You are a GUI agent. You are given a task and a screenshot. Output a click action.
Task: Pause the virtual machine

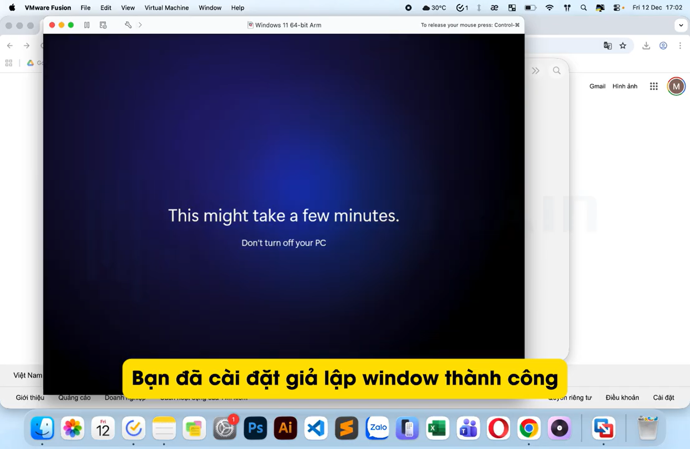click(x=87, y=25)
